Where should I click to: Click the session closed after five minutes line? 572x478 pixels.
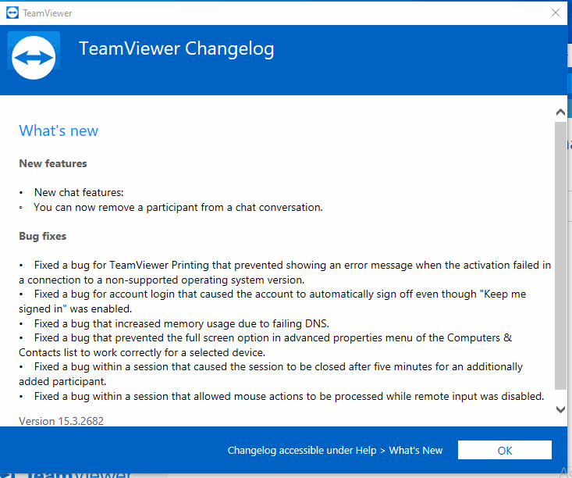point(271,374)
